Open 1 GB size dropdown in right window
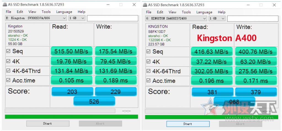Image resolution: width=282 pixels, height=131 pixels. [x=217, y=18]
